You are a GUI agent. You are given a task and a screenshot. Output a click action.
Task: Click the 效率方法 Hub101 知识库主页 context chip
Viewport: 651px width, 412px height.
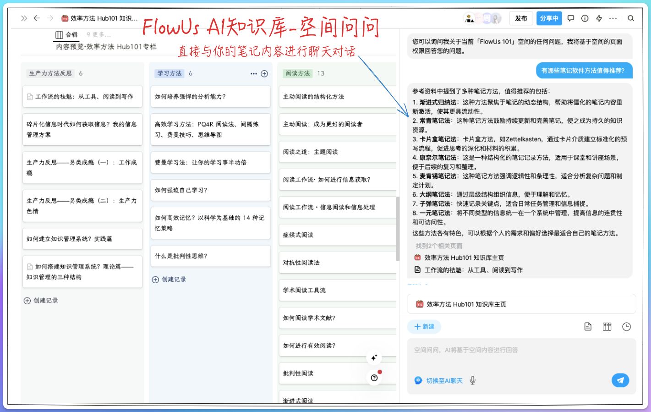click(x=521, y=304)
